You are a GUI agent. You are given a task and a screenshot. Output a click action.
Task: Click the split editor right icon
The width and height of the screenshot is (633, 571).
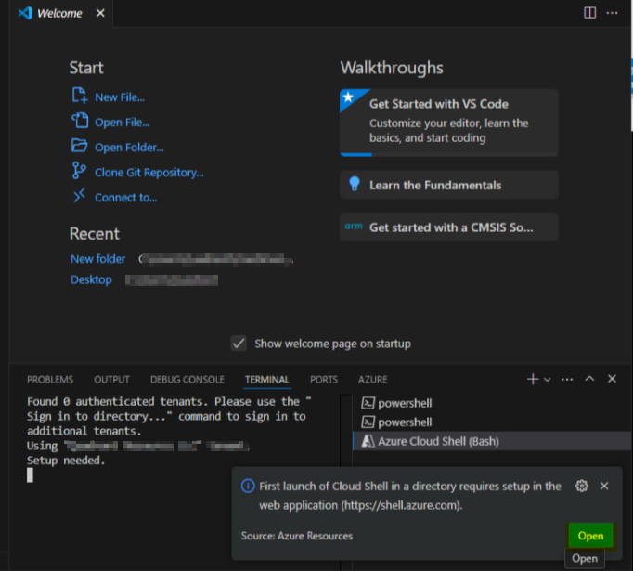point(589,13)
